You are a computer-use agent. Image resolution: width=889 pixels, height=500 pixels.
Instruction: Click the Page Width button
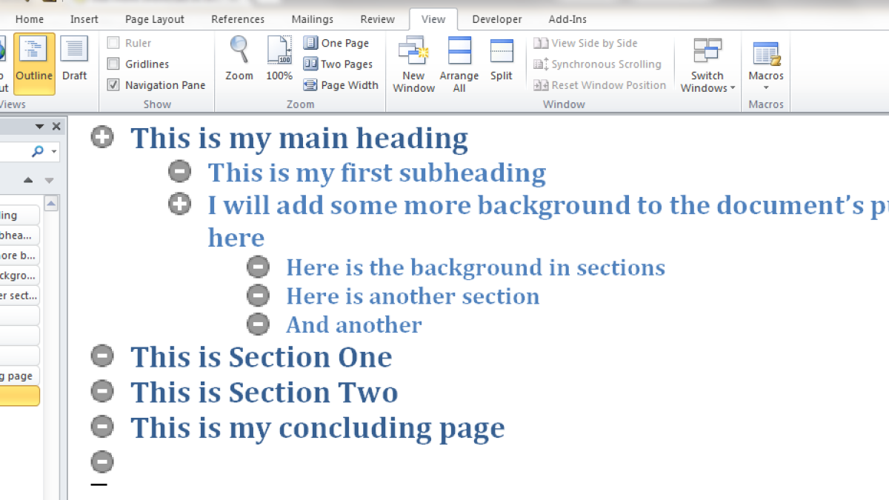tap(341, 85)
